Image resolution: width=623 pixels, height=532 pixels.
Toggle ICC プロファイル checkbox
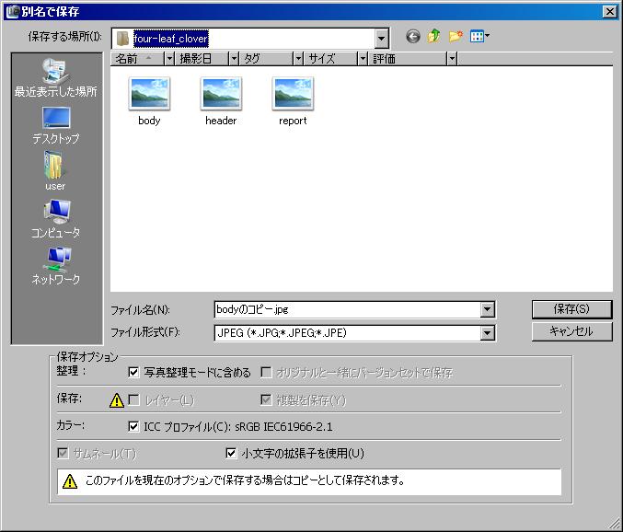click(x=134, y=426)
